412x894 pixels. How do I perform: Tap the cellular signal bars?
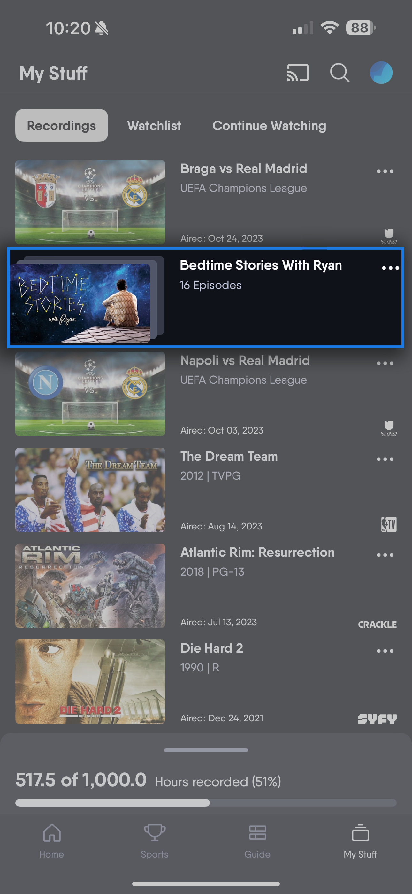click(x=303, y=28)
